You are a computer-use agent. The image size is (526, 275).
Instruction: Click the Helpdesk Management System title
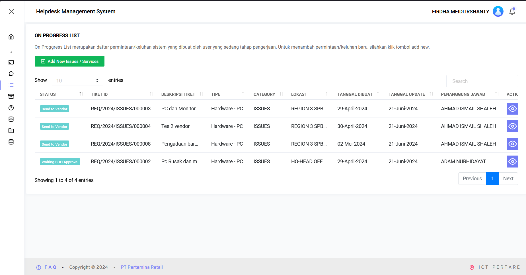point(76,11)
